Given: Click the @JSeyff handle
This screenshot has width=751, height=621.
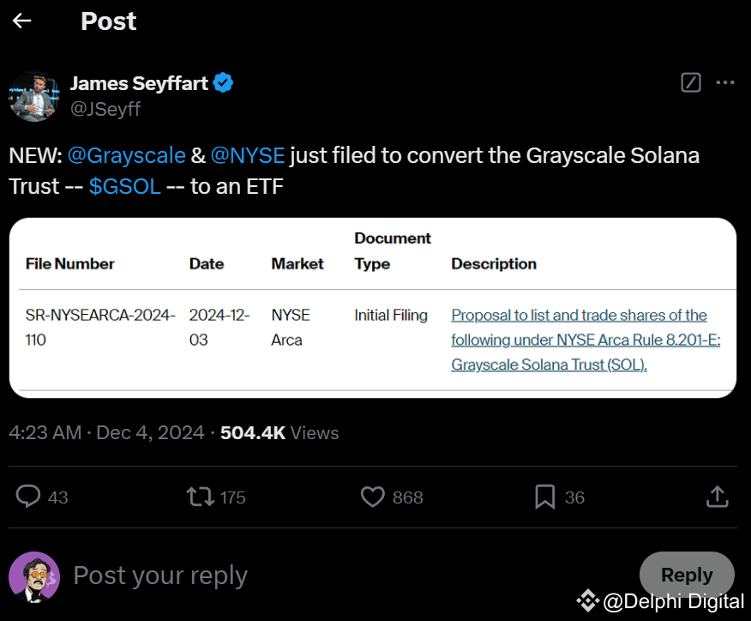Looking at the screenshot, I should point(105,109).
